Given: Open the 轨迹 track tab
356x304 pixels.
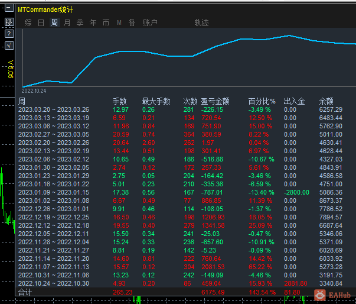Looking at the screenshot, I should [x=201, y=22].
